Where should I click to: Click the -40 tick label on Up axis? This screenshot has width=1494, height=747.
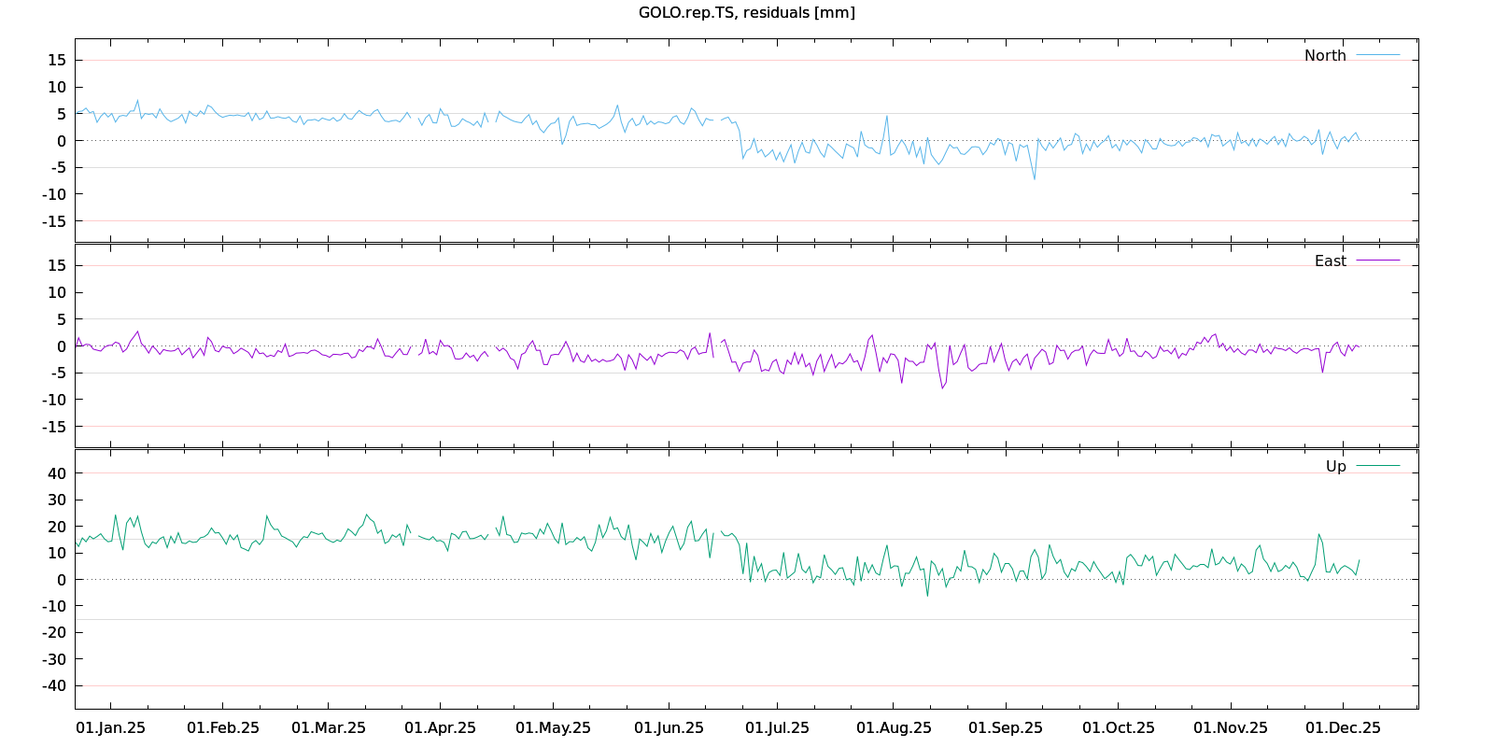click(54, 685)
